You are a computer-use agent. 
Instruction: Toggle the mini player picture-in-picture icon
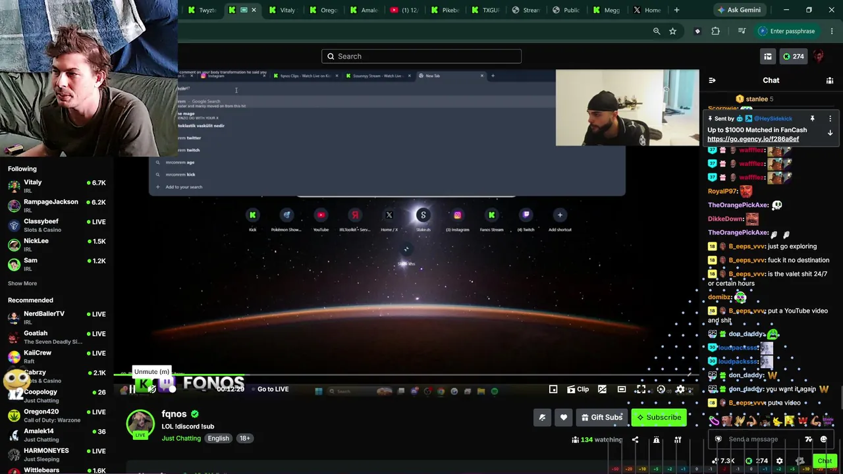(553, 389)
